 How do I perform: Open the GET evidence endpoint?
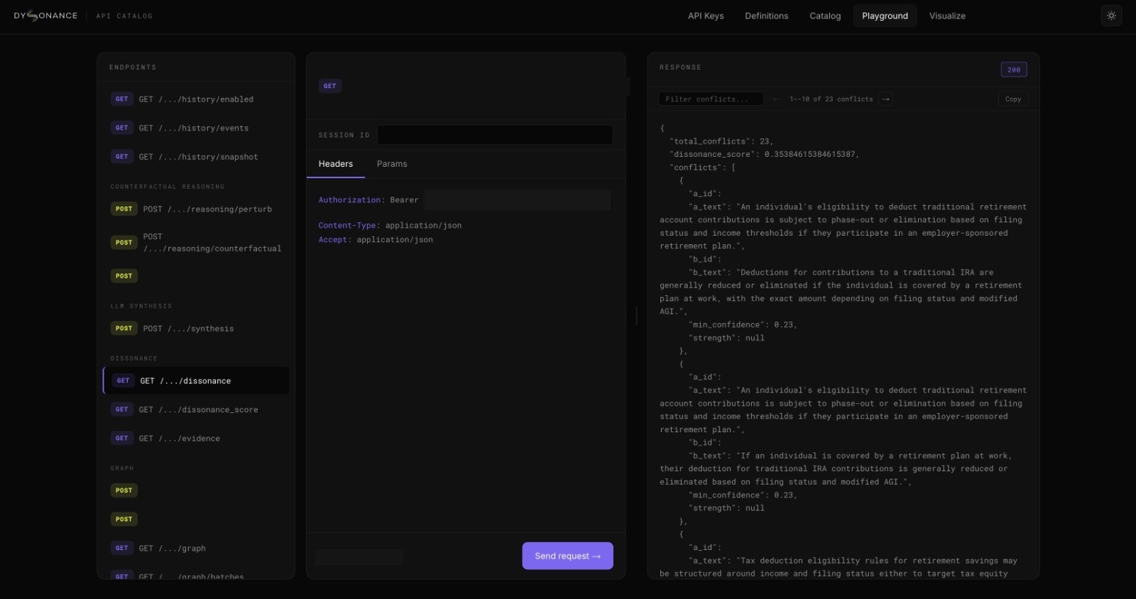196,439
